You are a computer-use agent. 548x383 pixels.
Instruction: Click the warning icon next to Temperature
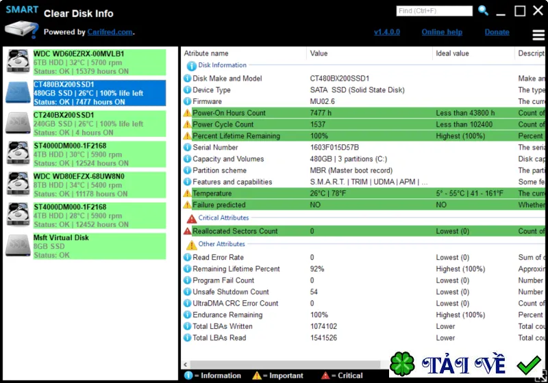(187, 194)
